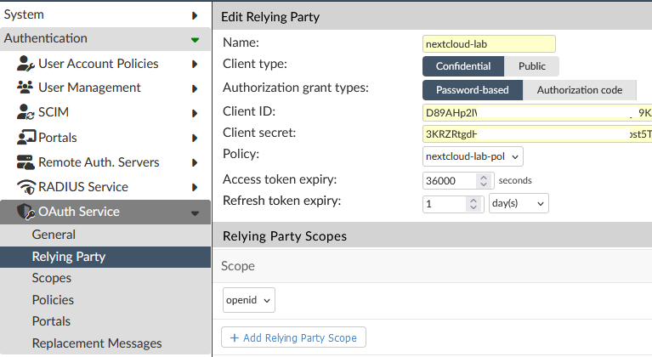The height and width of the screenshot is (357, 652).
Task: Open the Scopes menu item
Action: (51, 278)
